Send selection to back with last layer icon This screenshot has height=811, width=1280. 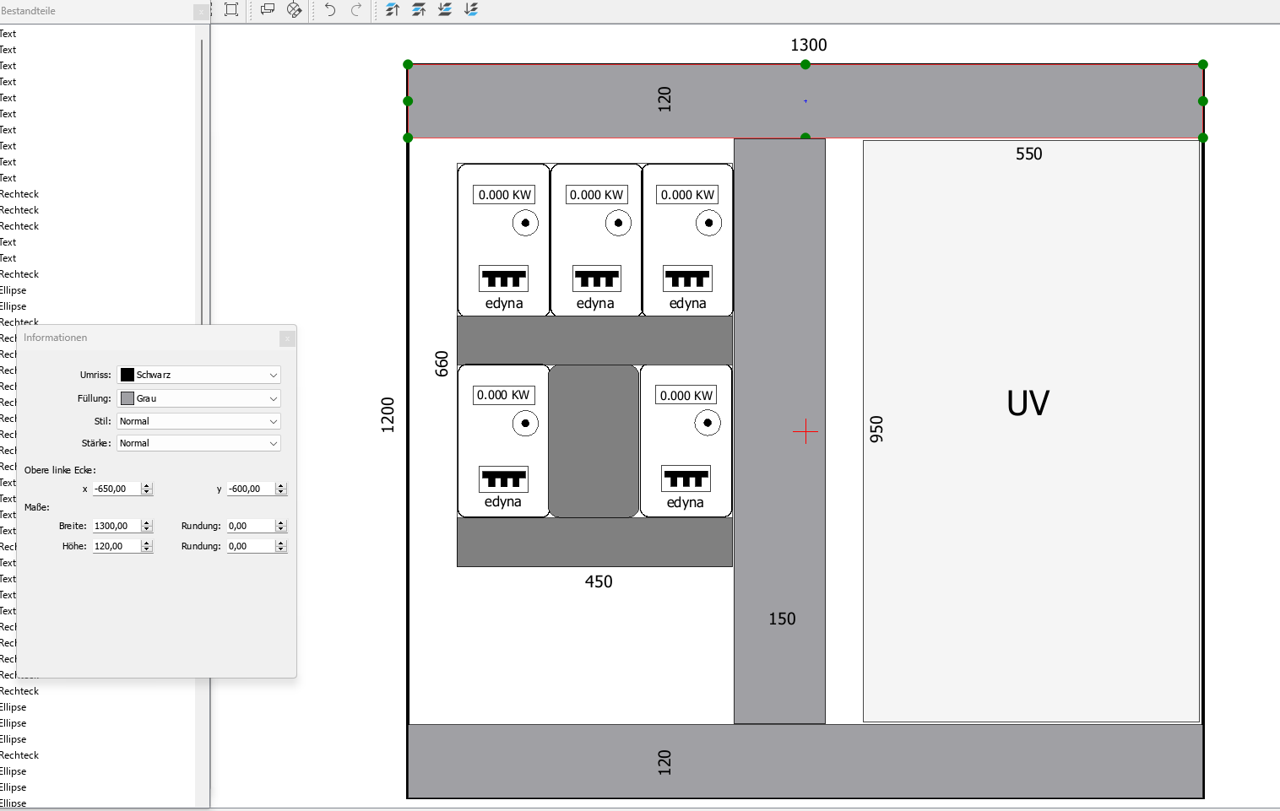coord(471,9)
